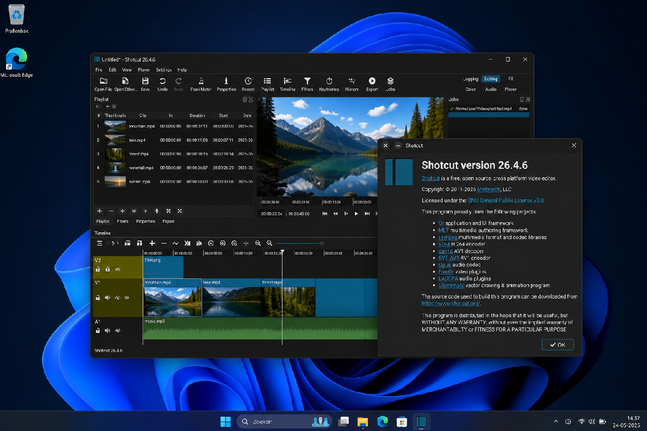The width and height of the screenshot is (647, 431).
Task: Select the music.mp3 clip on track A1
Action: tap(260, 328)
